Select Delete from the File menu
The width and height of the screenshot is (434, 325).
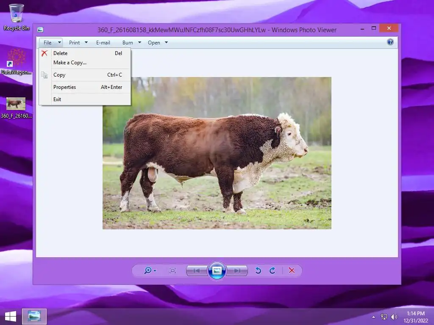[85, 53]
